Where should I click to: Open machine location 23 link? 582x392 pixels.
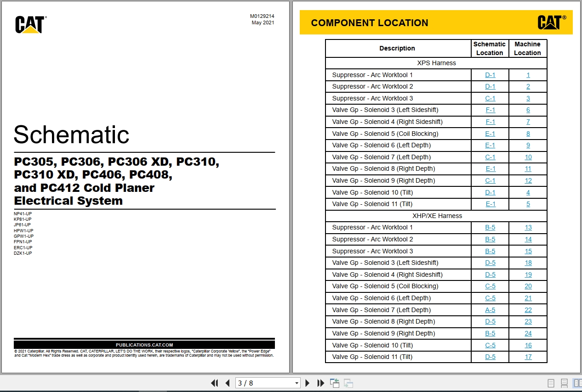coord(528,321)
